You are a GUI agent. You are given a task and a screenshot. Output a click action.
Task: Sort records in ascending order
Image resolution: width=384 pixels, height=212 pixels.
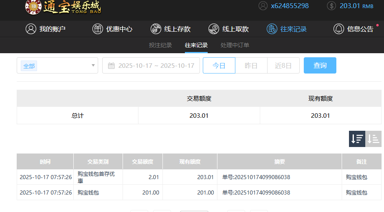pos(373,139)
